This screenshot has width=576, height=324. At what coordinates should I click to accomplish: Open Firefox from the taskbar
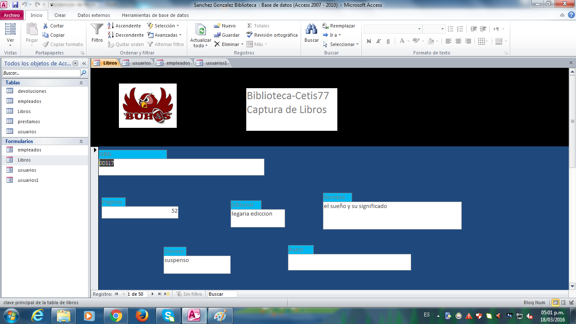pos(142,316)
